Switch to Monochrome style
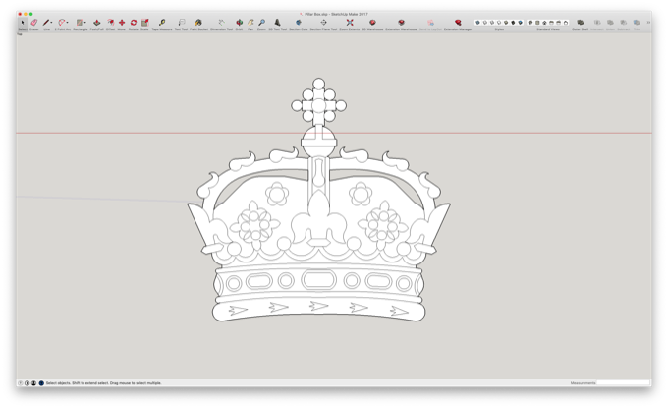 click(521, 23)
